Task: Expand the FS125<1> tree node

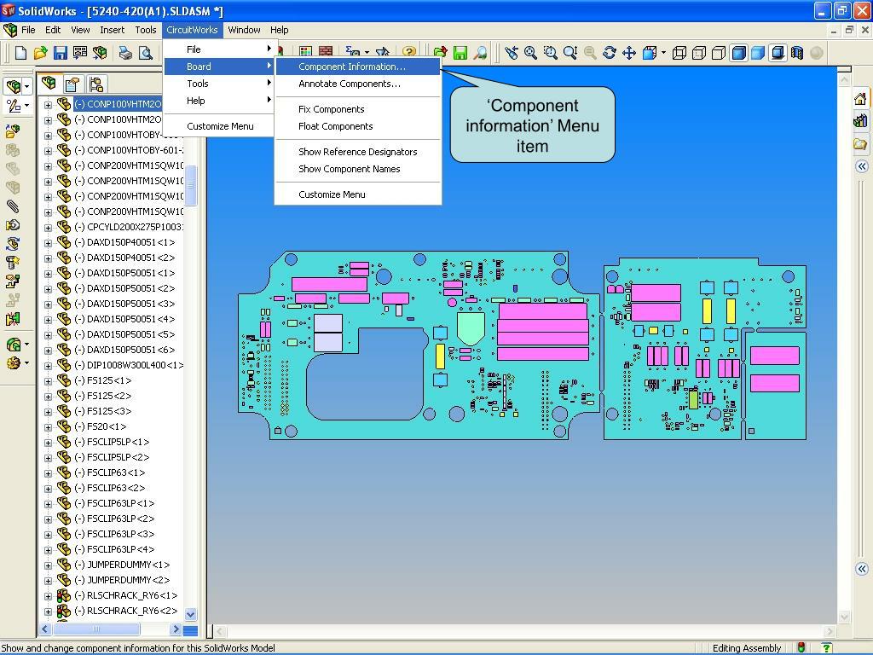Action: 48,381
